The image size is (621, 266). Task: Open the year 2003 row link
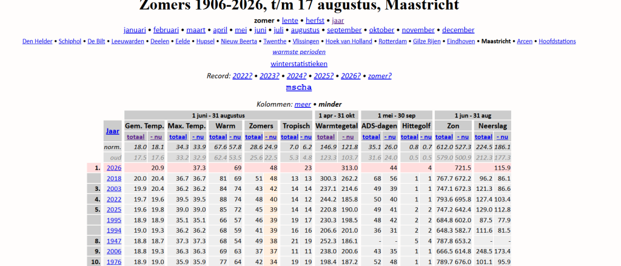114,189
